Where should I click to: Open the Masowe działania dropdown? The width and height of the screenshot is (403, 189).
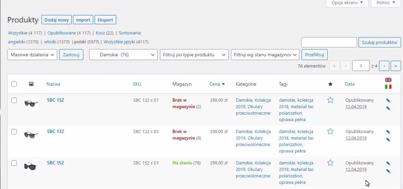pyautogui.click(x=32, y=55)
